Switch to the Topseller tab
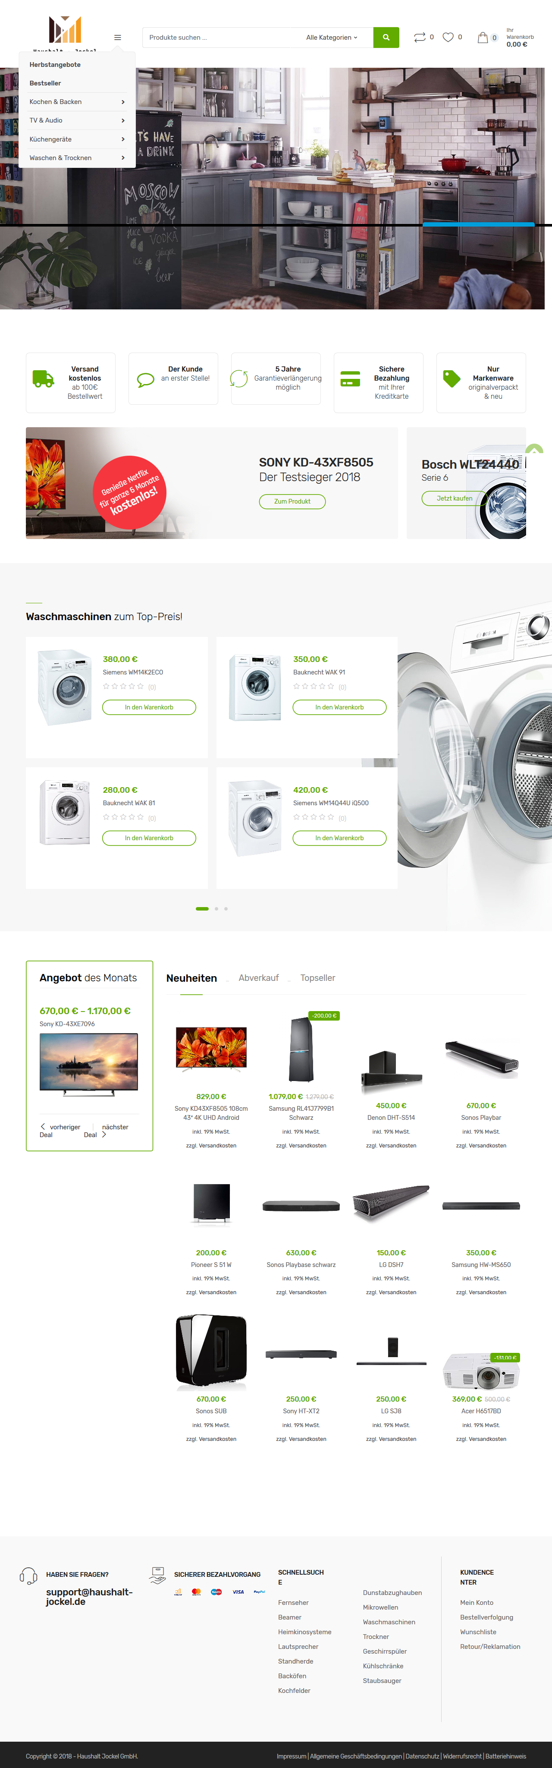 tap(317, 977)
